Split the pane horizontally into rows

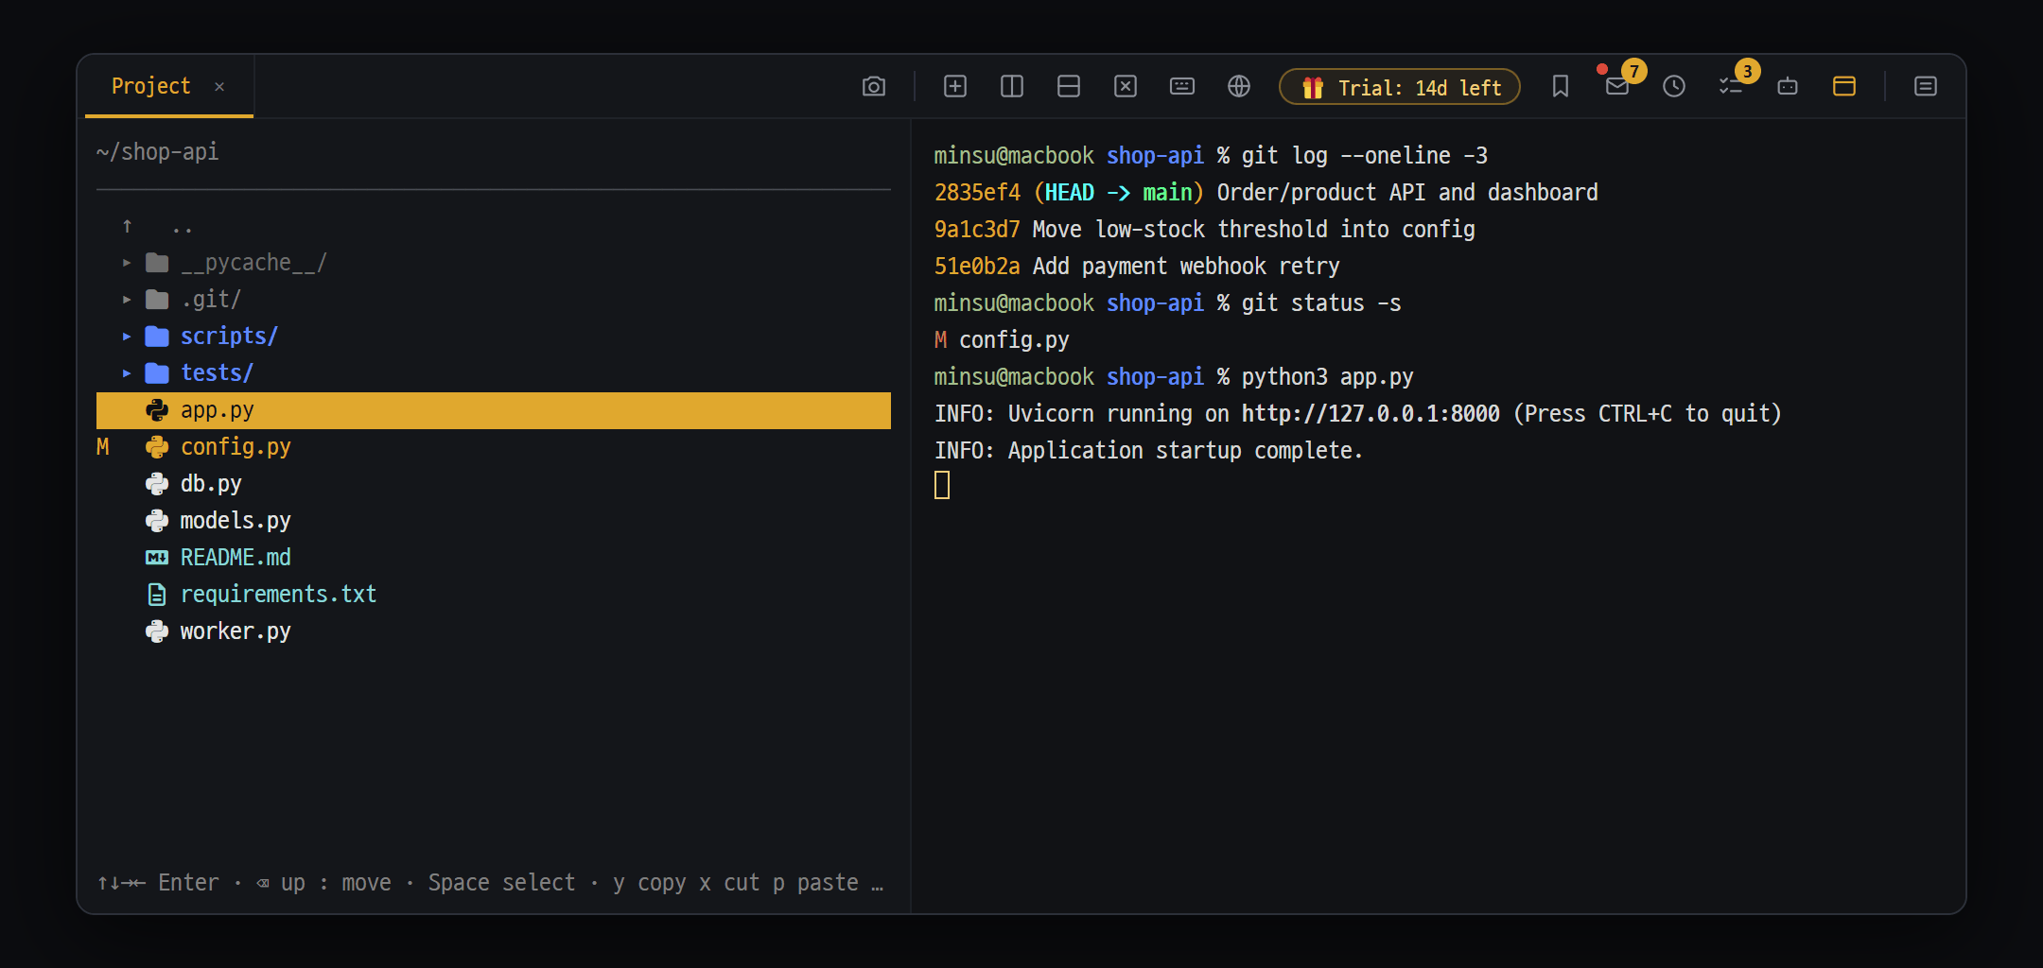(x=1069, y=87)
